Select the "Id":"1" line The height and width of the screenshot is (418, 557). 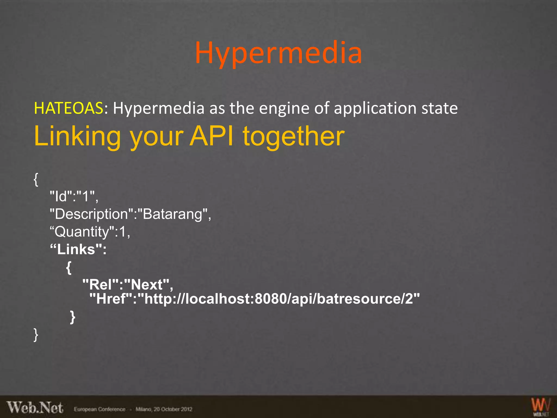(x=74, y=196)
